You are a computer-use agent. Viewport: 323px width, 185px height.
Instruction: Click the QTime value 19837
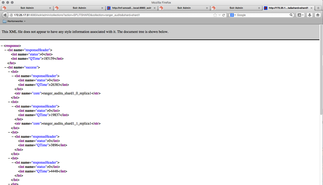55,115
